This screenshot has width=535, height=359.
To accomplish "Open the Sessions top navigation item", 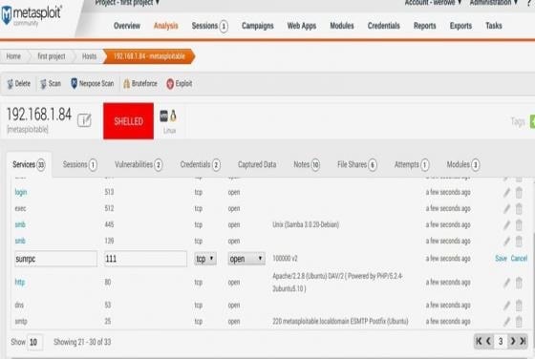I will coord(209,26).
